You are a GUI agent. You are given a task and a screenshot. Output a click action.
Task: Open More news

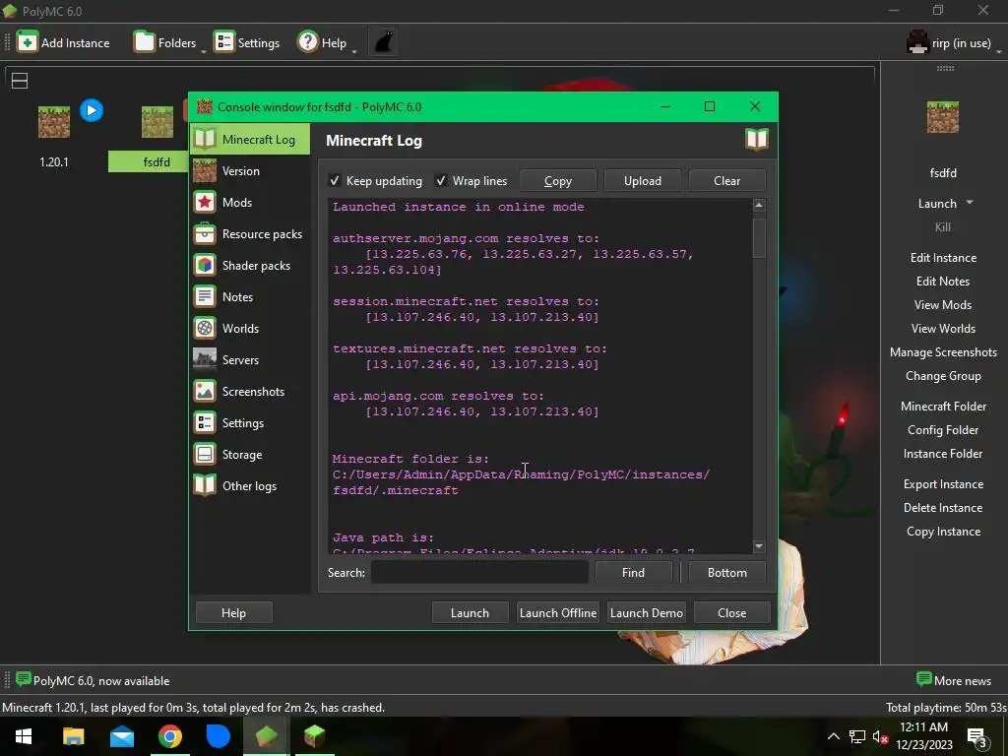point(954,680)
